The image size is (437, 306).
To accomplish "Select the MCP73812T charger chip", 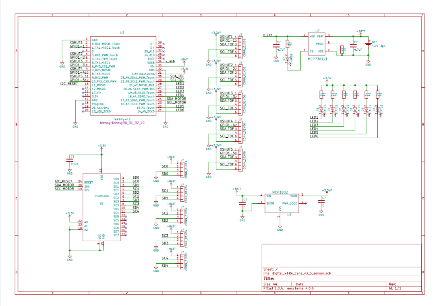I will pyautogui.click(x=318, y=45).
